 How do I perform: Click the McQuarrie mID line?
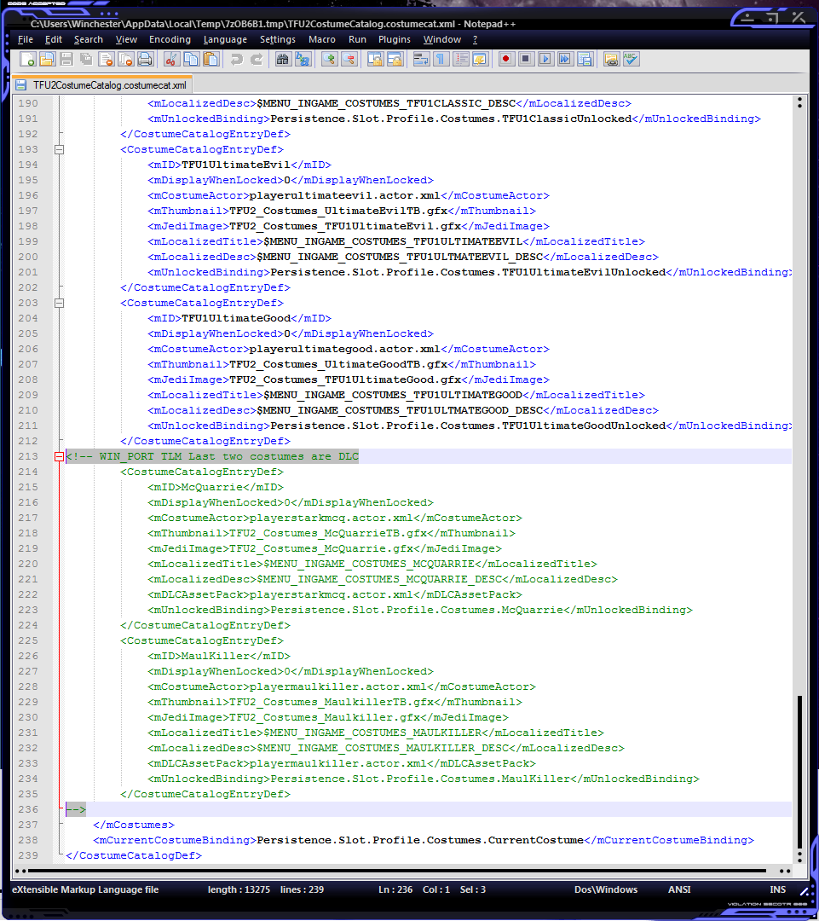[x=216, y=487]
